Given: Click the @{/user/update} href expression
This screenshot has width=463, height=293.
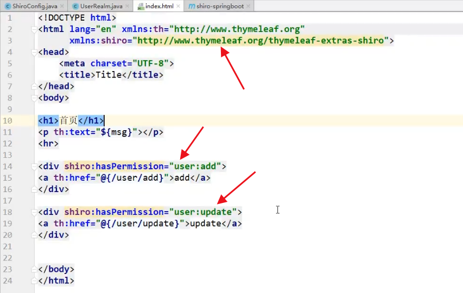Looking at the screenshot, I should coord(140,224).
